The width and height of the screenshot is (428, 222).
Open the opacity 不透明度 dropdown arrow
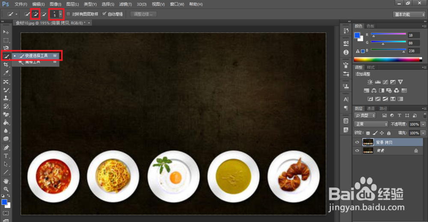pyautogui.click(x=423, y=124)
